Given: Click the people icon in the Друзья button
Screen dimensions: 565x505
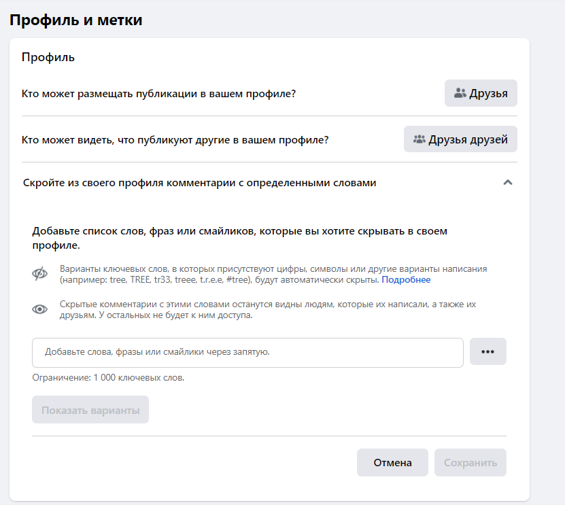Looking at the screenshot, I should [x=460, y=93].
